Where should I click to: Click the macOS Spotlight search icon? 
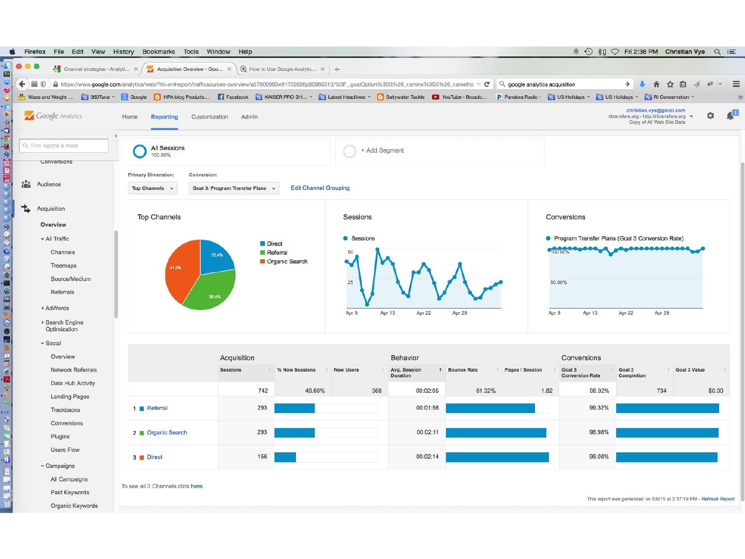[x=717, y=52]
